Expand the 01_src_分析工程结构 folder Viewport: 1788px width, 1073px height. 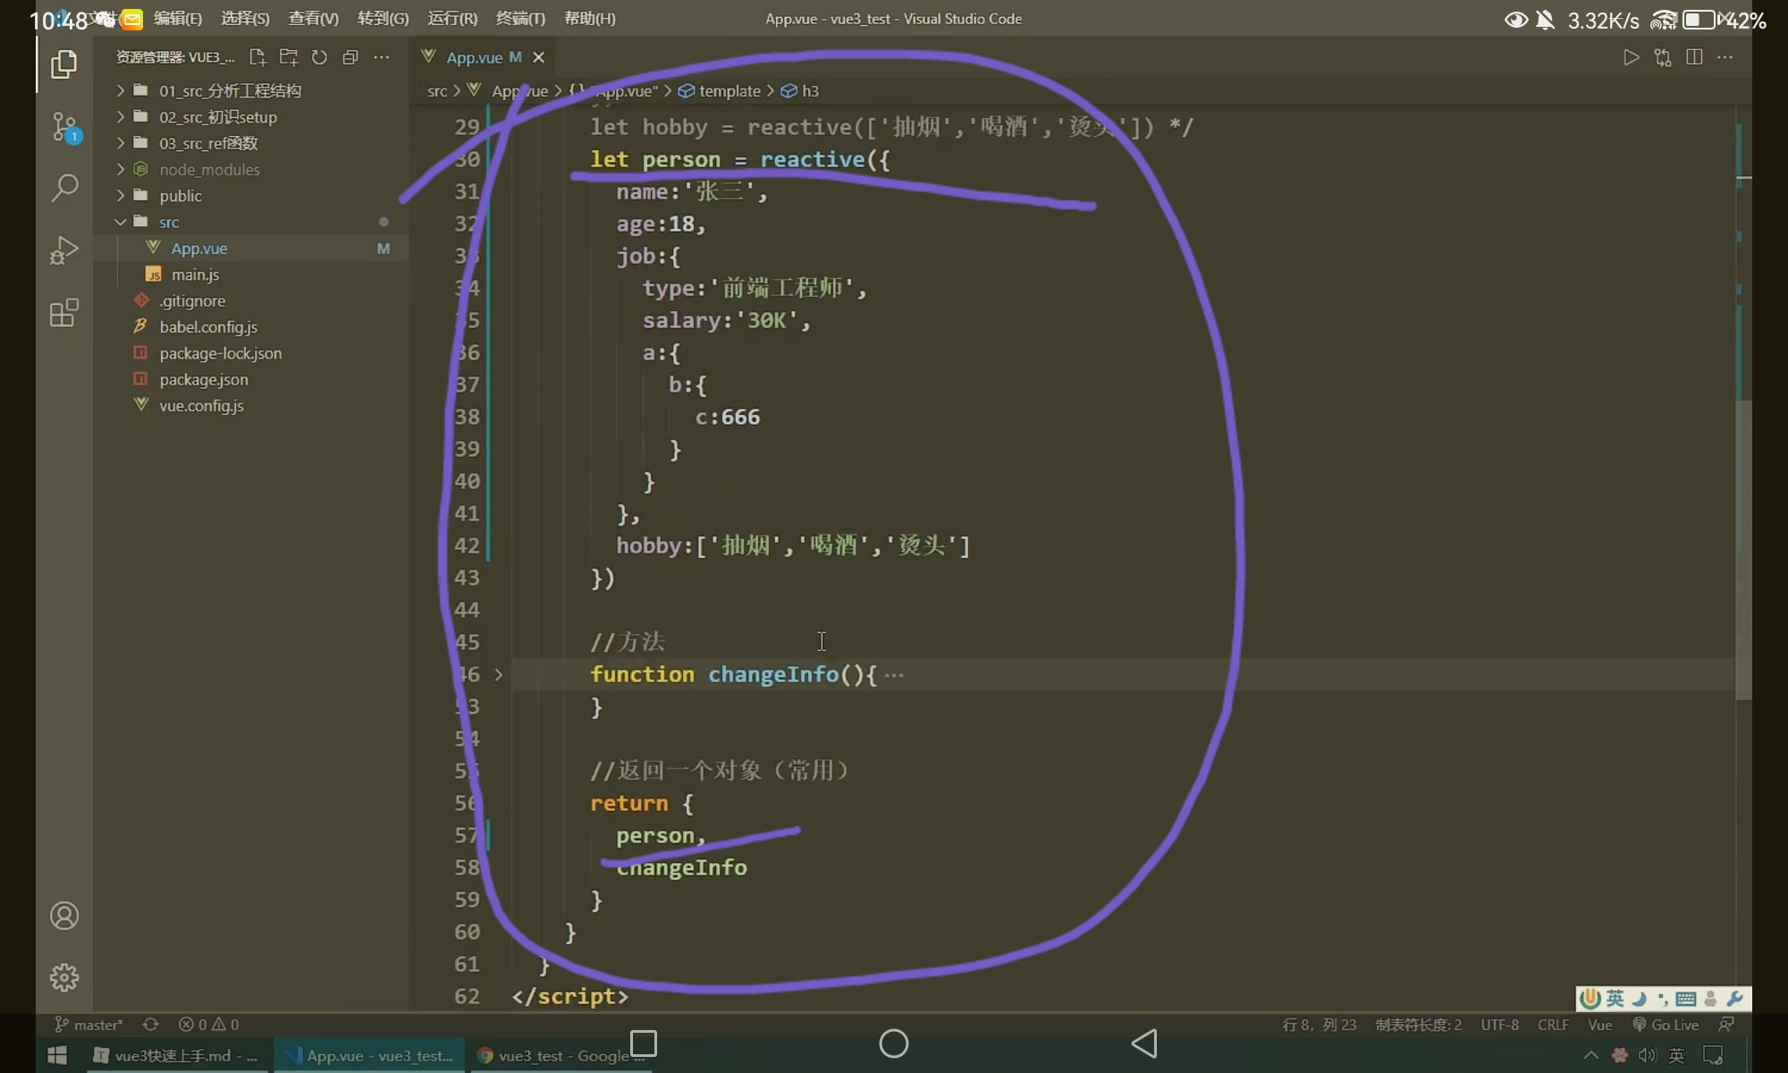pyautogui.click(x=230, y=90)
